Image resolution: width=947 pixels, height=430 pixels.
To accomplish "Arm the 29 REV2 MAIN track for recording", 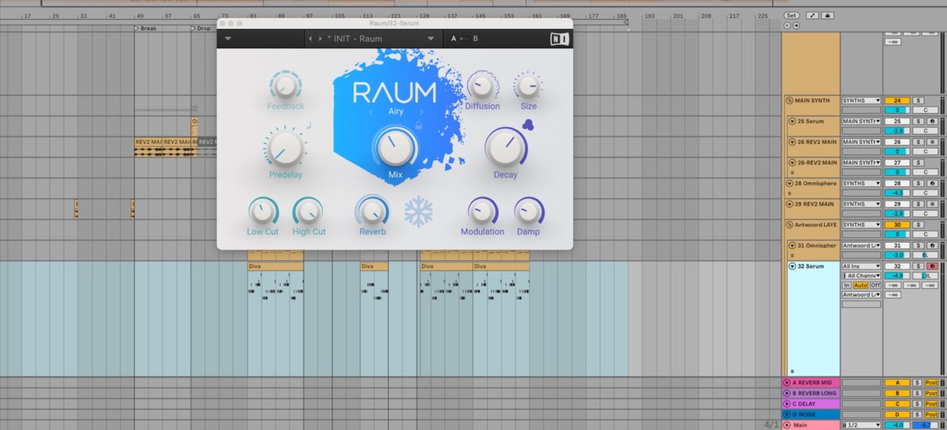I will pyautogui.click(x=932, y=204).
